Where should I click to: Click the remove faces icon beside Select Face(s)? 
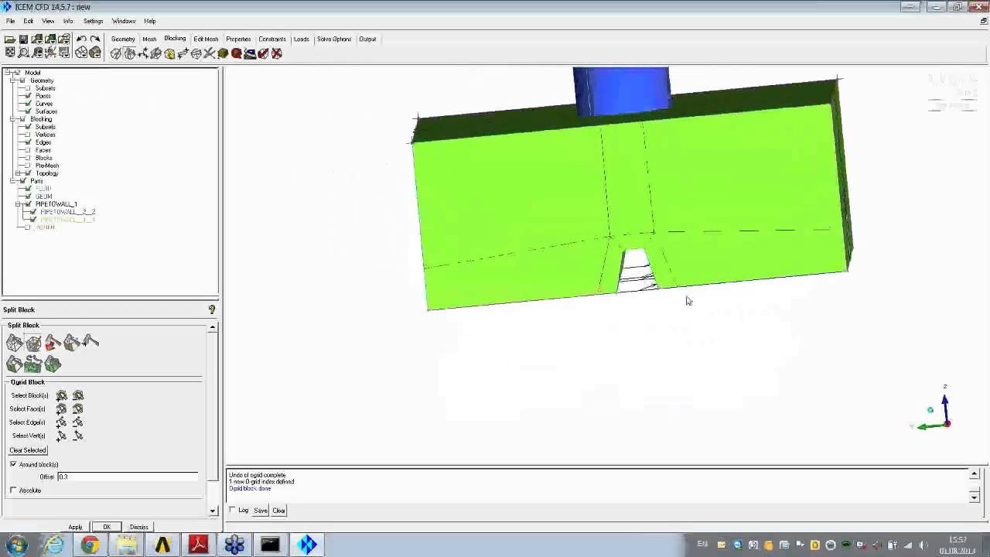point(77,408)
